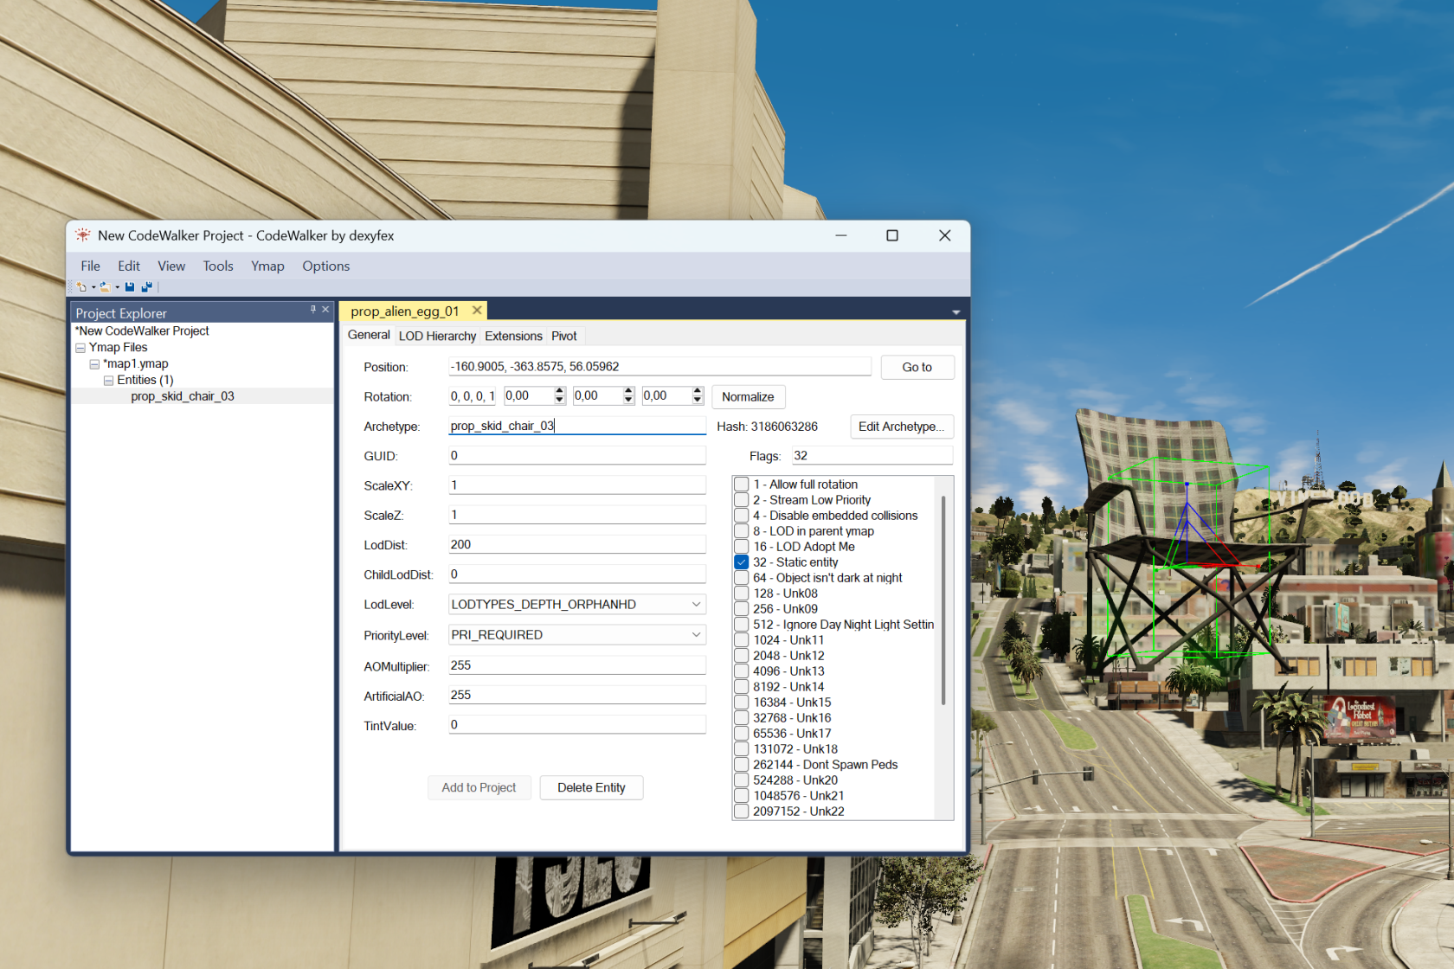Close the prop_alien_egg_01 document tab
The height and width of the screenshot is (969, 1454).
(x=477, y=311)
